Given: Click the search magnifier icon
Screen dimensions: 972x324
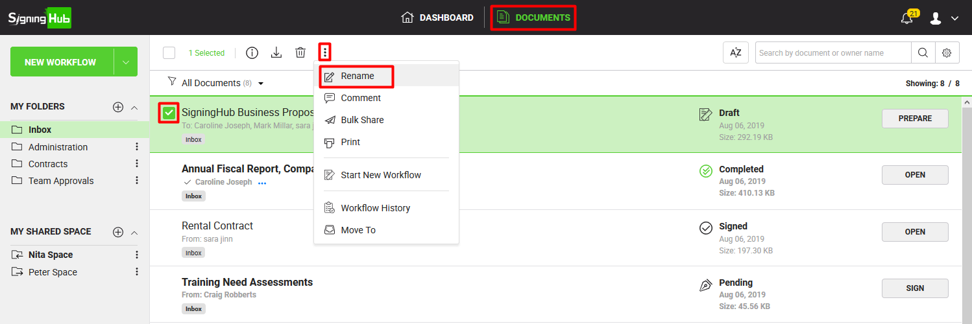Looking at the screenshot, I should pos(923,53).
